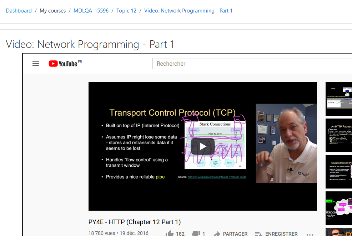
Task: Open the Transport Control Protocol sidebar thumbnail
Action: (x=339, y=172)
